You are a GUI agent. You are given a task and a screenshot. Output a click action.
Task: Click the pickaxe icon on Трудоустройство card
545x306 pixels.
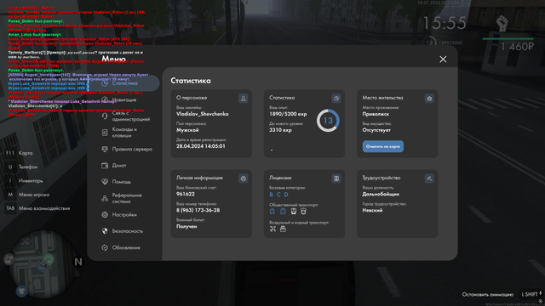pyautogui.click(x=429, y=178)
